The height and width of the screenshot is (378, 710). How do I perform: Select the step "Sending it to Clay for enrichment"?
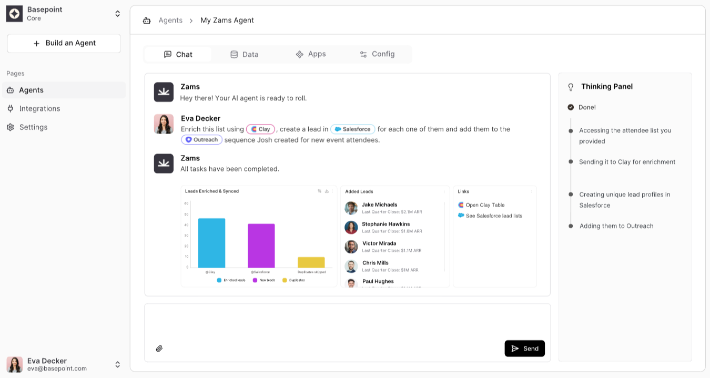pos(627,162)
